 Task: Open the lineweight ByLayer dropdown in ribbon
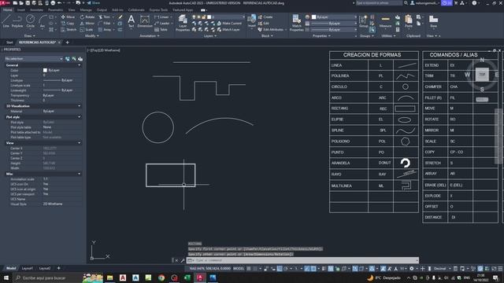click(334, 23)
